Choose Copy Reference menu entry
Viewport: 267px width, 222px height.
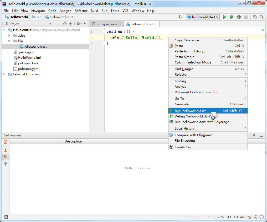(208, 40)
